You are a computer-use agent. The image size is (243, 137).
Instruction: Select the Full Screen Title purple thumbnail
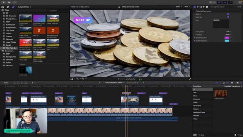pos(39,18)
